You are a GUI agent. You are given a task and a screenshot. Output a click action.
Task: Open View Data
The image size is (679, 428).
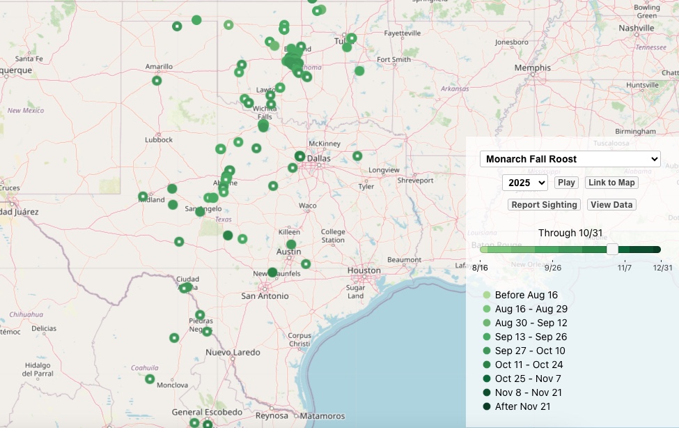click(611, 205)
